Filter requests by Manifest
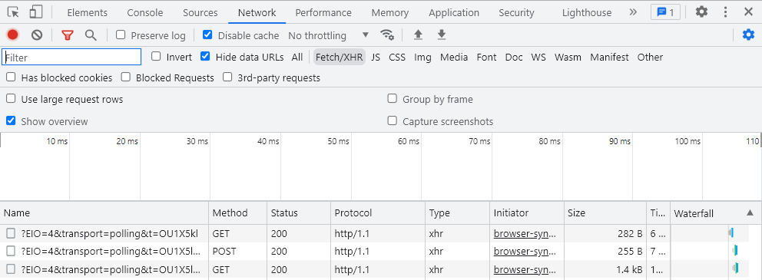This screenshot has height=280, width=762. (x=609, y=58)
